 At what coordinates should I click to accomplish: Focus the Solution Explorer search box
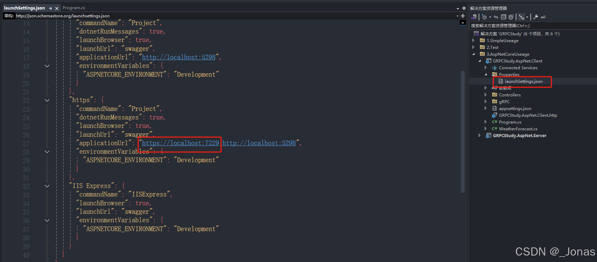click(x=533, y=26)
